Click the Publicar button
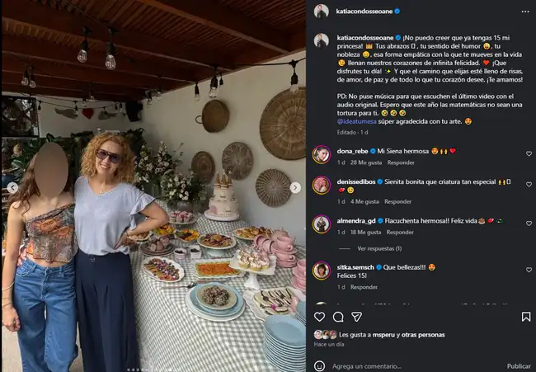This screenshot has height=372, width=536. click(x=519, y=365)
